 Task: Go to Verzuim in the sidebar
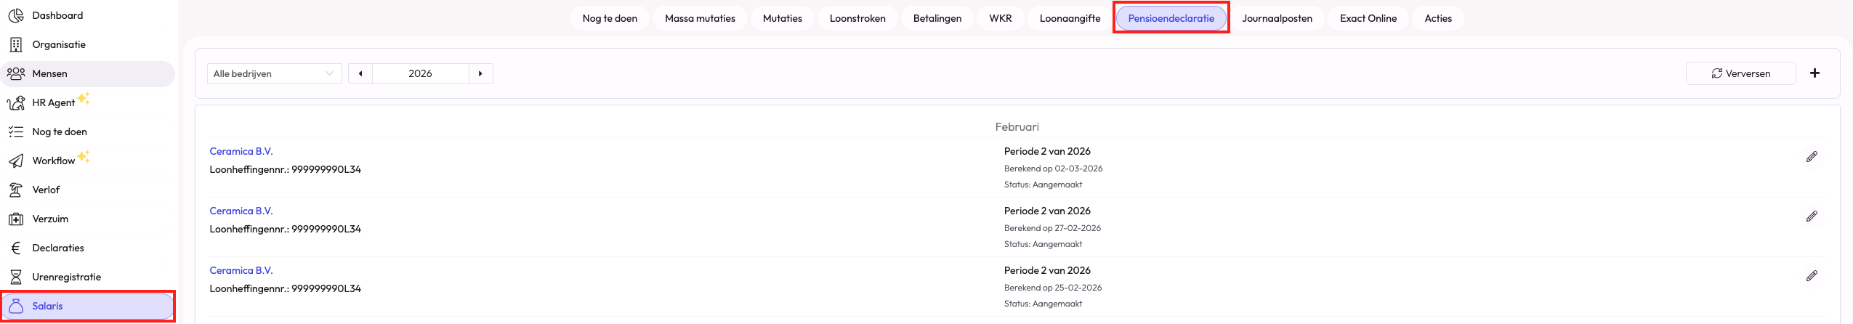click(49, 219)
